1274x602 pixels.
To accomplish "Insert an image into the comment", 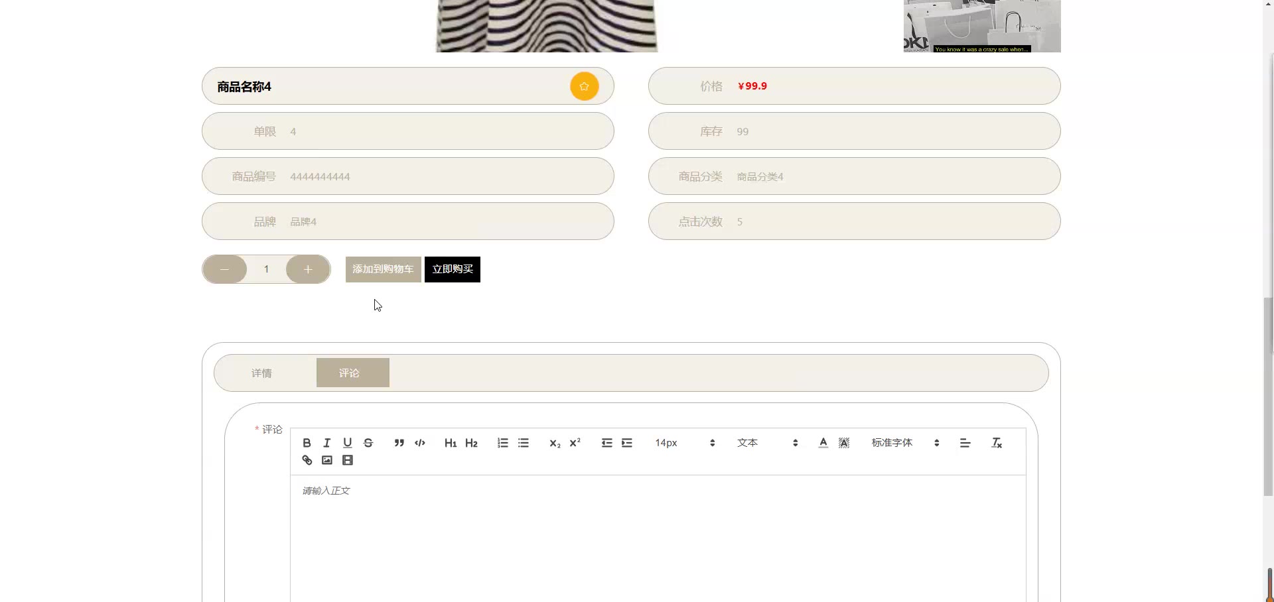I will pyautogui.click(x=327, y=460).
